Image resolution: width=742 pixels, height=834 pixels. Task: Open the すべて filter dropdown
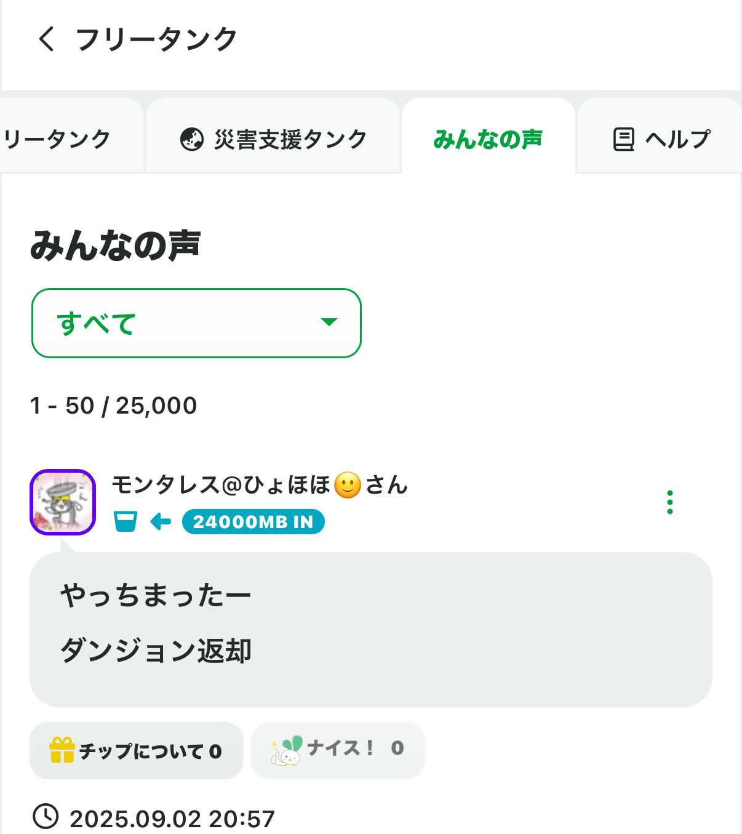pos(196,323)
